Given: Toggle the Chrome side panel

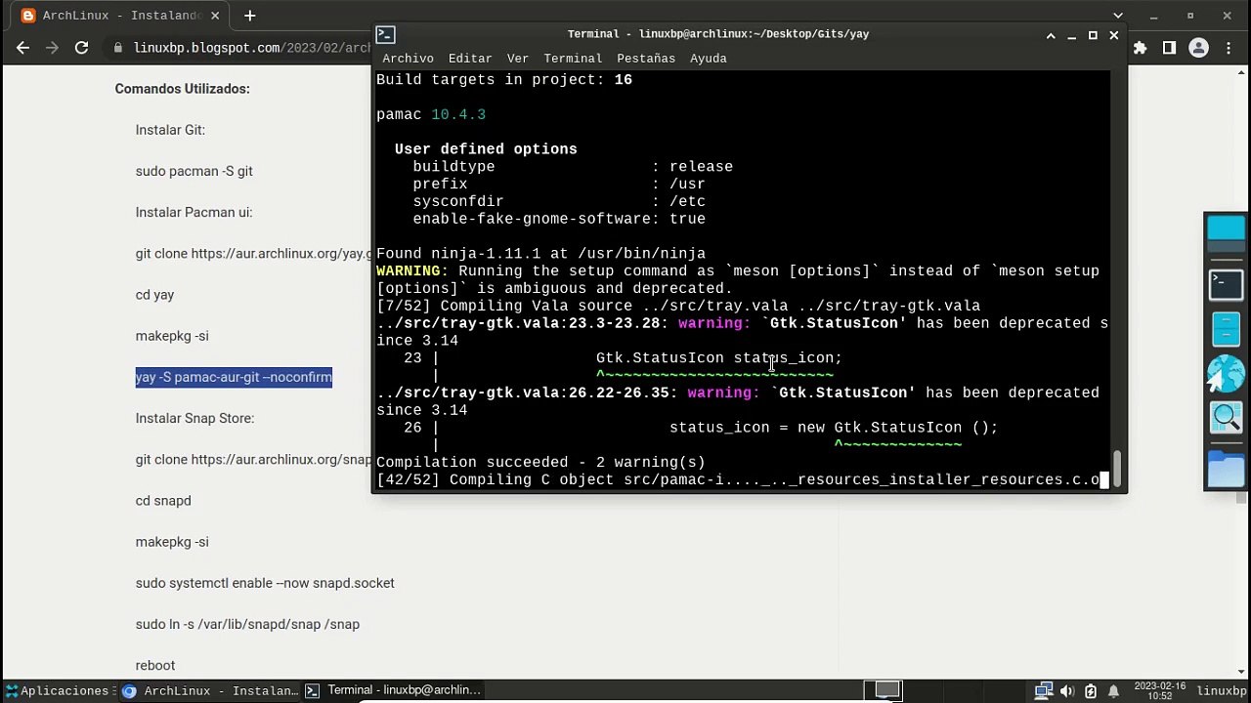Looking at the screenshot, I should pos(1169,48).
